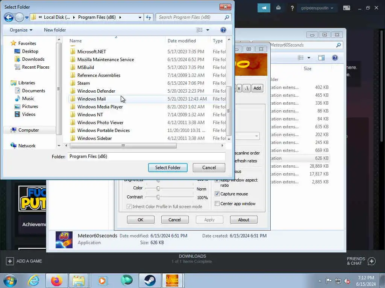385x288 pixels.
Task: Click Add a Game in Steam
Action: pos(24,261)
